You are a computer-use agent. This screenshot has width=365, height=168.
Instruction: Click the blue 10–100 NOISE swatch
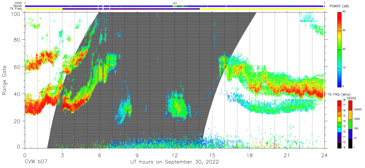(x=350, y=134)
